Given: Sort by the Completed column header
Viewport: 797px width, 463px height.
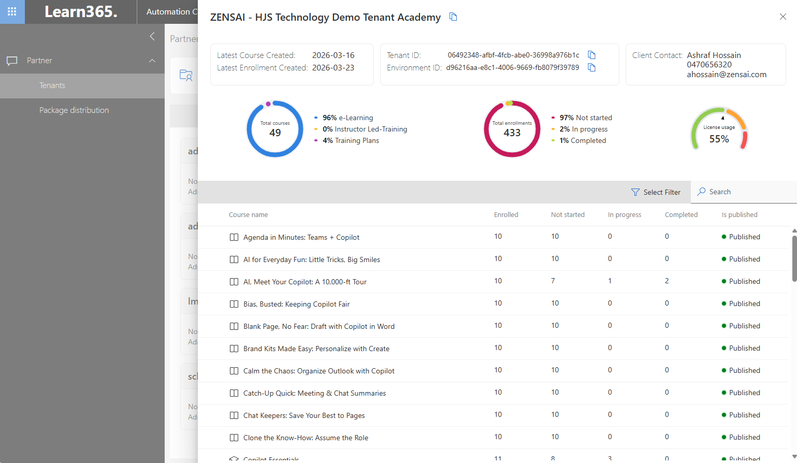Looking at the screenshot, I should coord(681,215).
